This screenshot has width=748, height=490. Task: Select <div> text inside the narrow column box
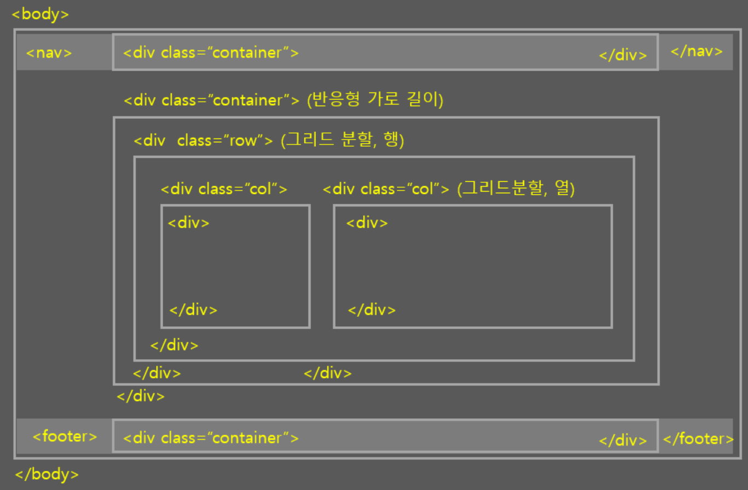coord(188,223)
